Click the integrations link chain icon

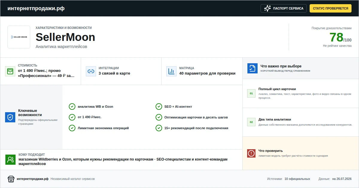(x=91, y=71)
